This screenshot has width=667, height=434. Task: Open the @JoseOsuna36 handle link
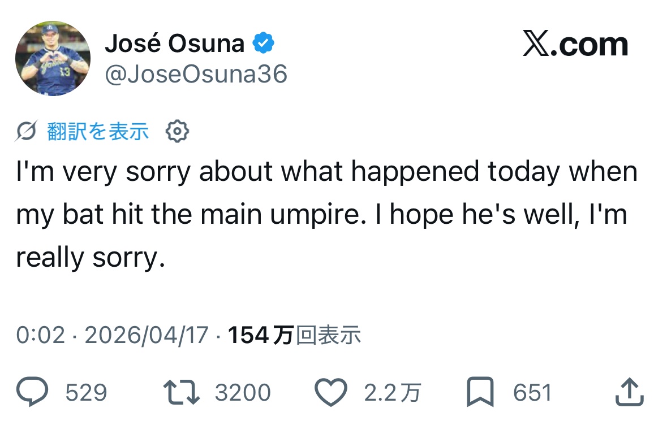click(196, 74)
